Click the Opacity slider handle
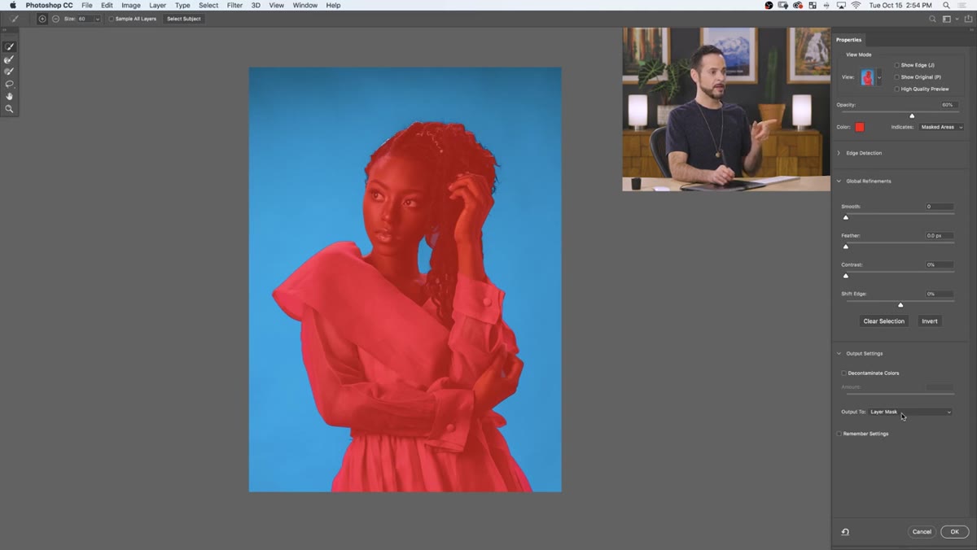 point(912,116)
